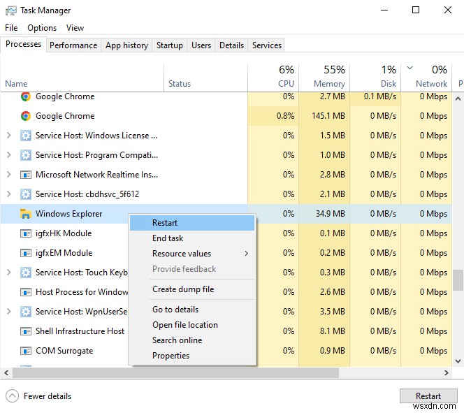
Task: Click the Service Host: cbdhsvc_5f612 gear icon
Action: [x=26, y=194]
